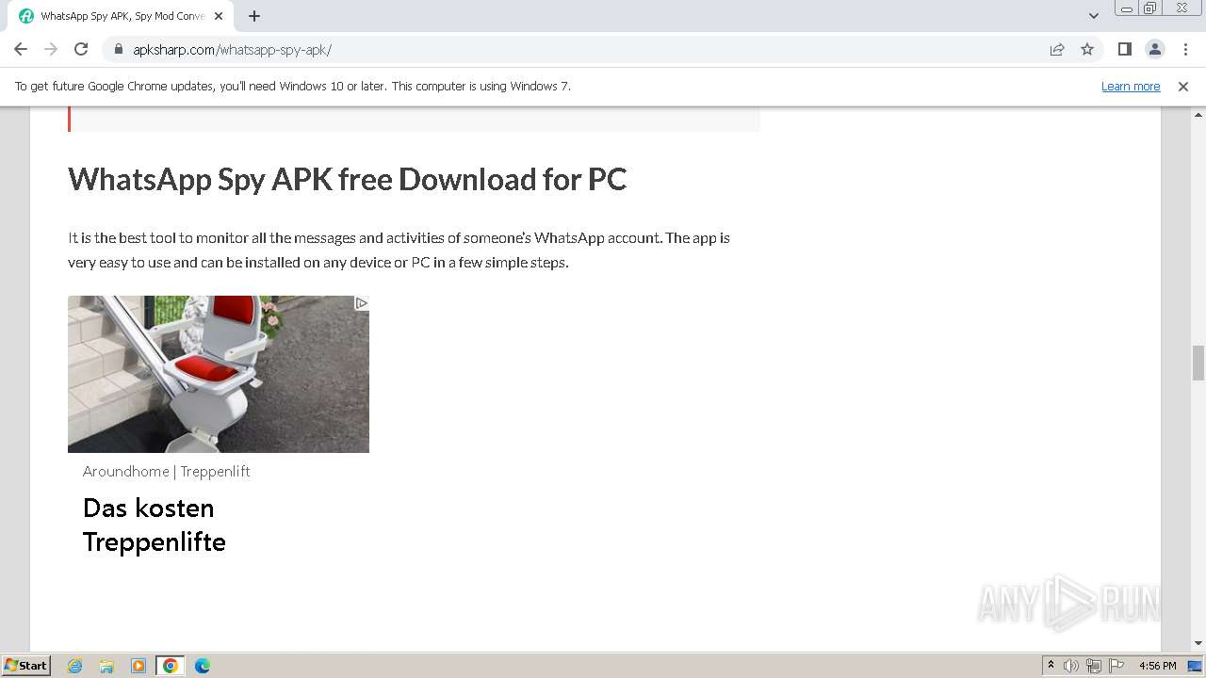This screenshot has height=678, width=1206.
Task: Click the scrollbar down arrow
Action: pyautogui.click(x=1198, y=643)
